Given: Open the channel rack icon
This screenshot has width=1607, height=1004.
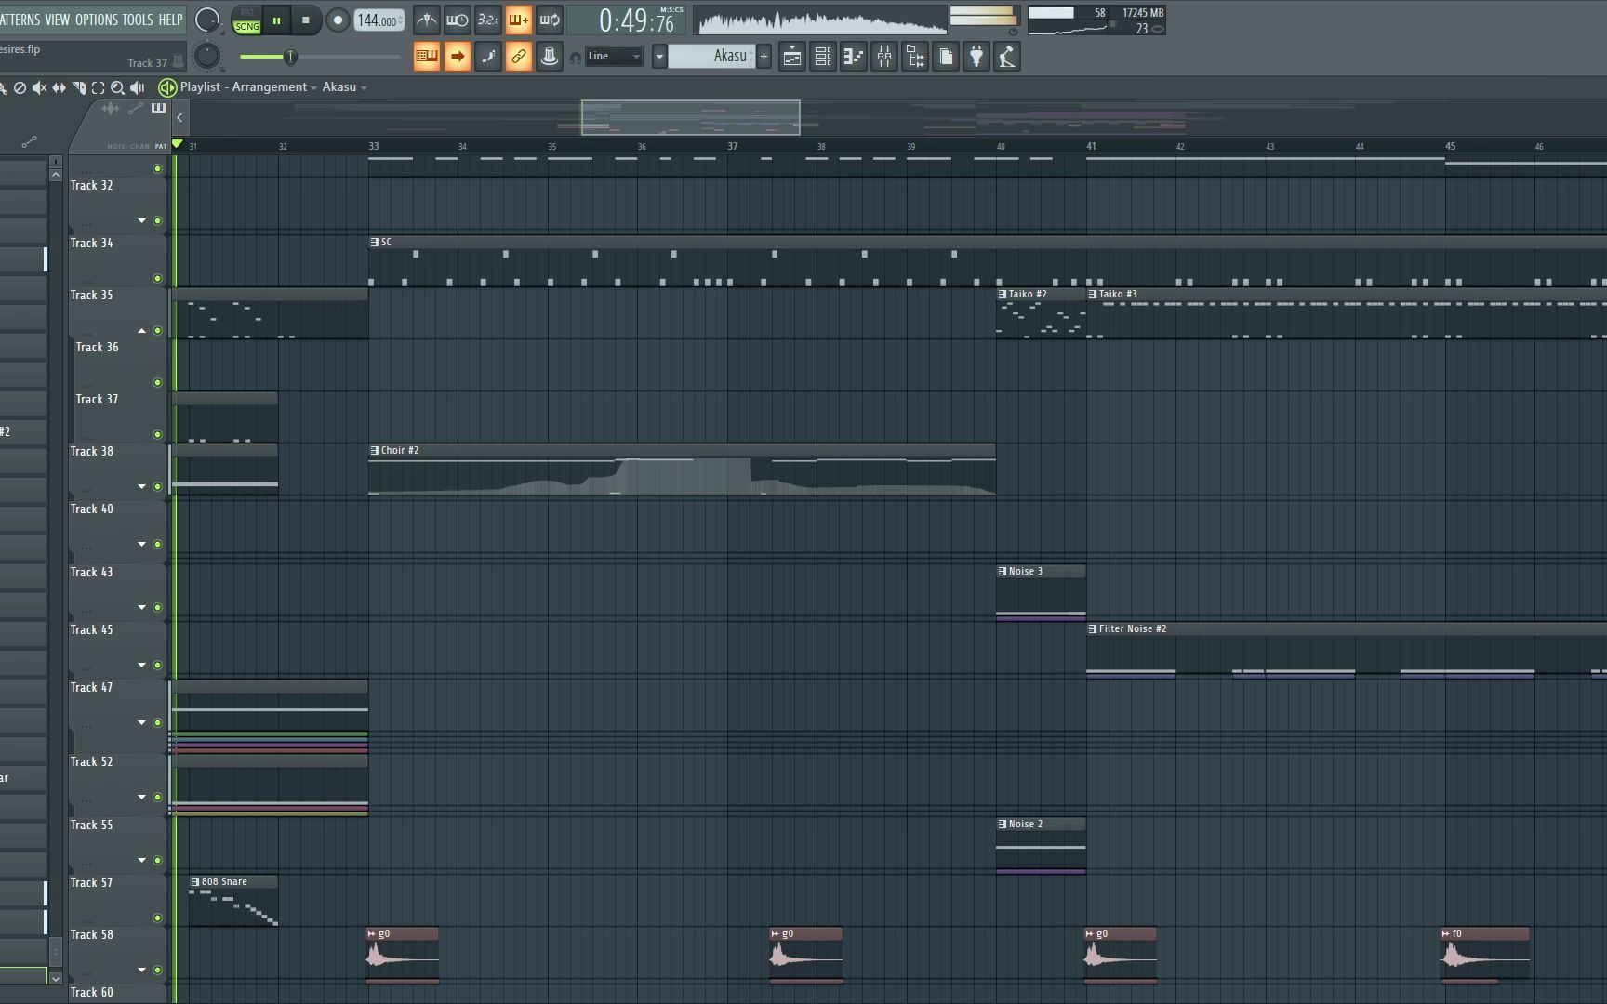Looking at the screenshot, I should 822,57.
